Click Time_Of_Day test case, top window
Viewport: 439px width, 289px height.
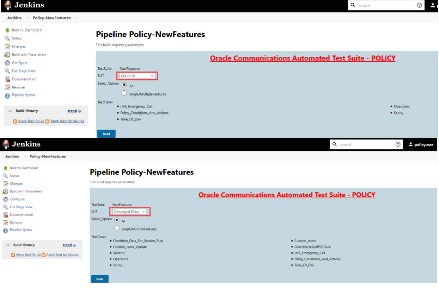130,119
